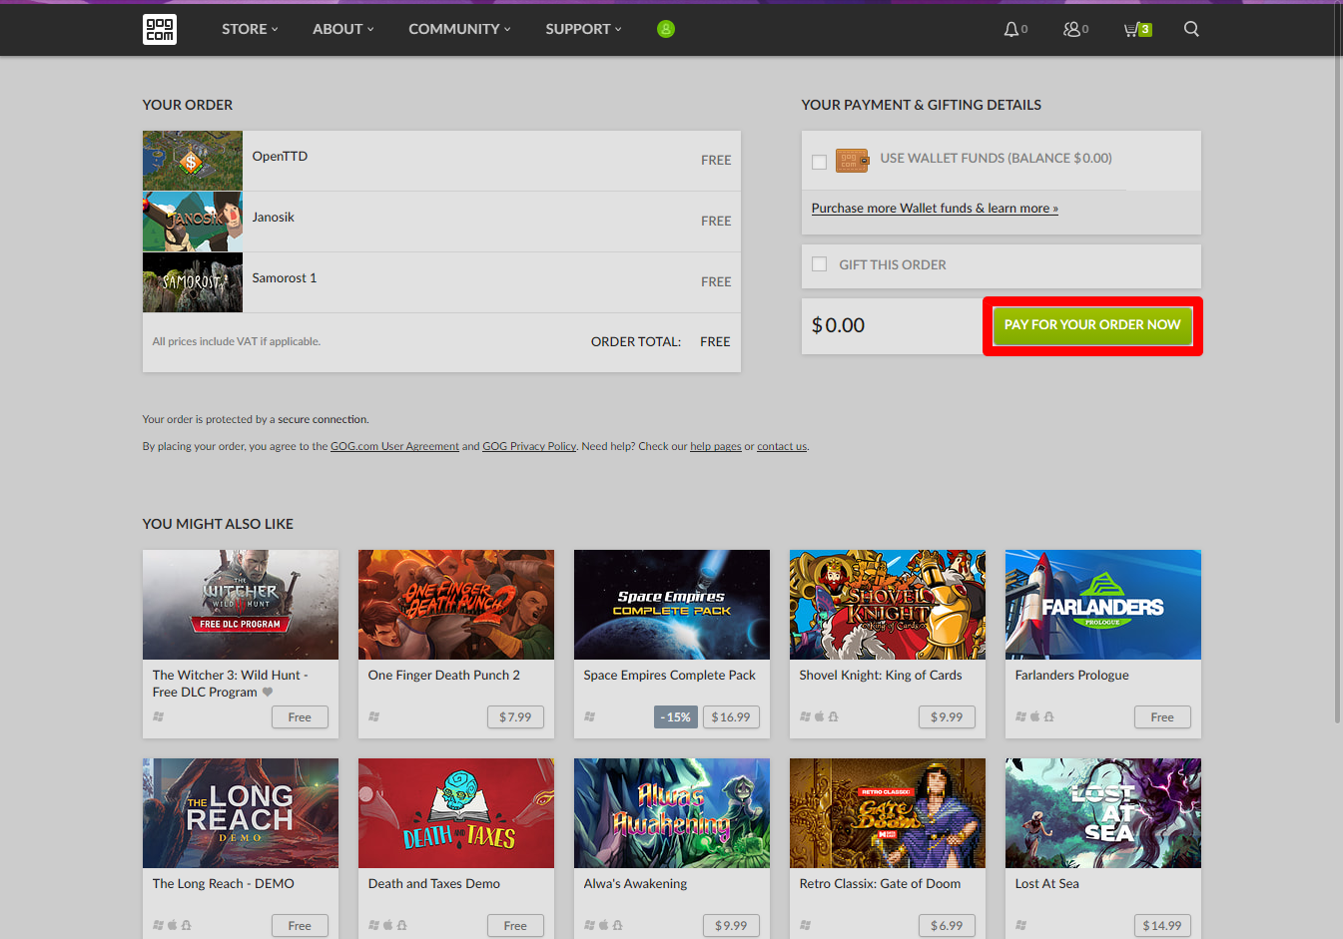This screenshot has width=1343, height=939.
Task: Expand the SUPPORT dropdown menu
Action: pos(583,29)
